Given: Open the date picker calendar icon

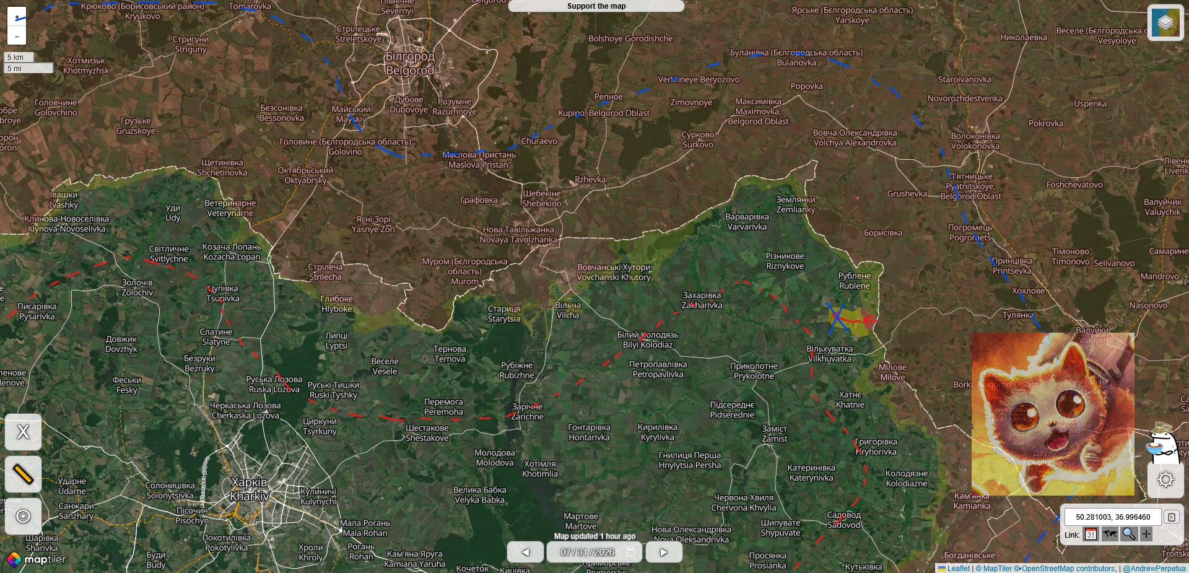Looking at the screenshot, I should coord(631,552).
